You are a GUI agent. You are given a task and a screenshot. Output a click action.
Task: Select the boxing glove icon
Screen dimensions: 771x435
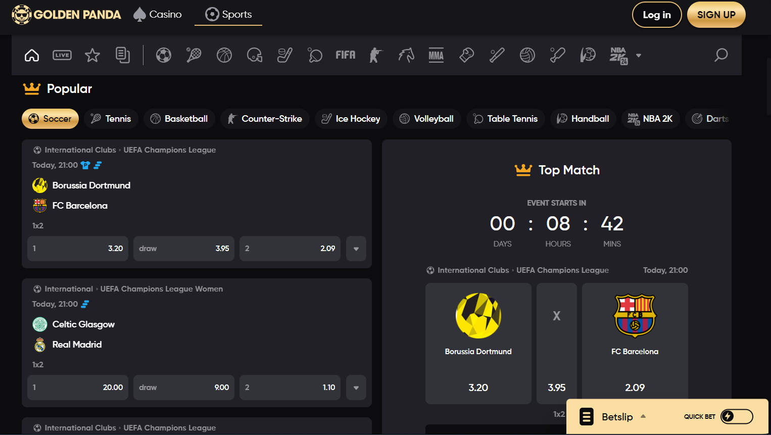coord(467,55)
